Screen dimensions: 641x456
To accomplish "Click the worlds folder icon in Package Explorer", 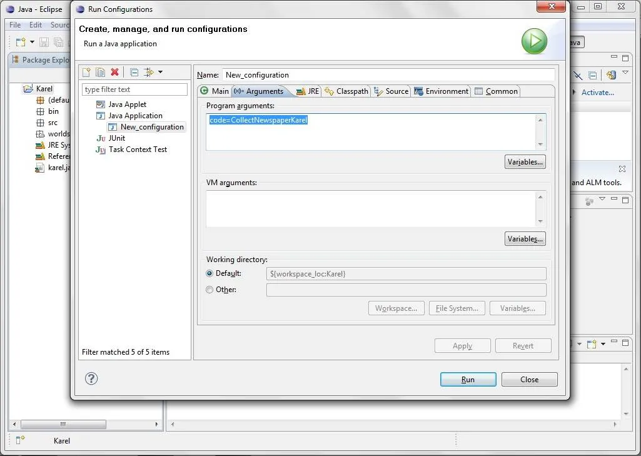I will pyautogui.click(x=40, y=134).
